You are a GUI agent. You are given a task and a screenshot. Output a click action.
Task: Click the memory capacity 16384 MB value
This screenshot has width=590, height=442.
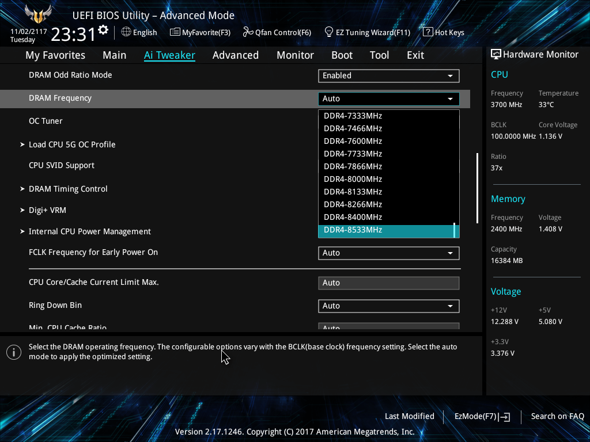(x=506, y=261)
